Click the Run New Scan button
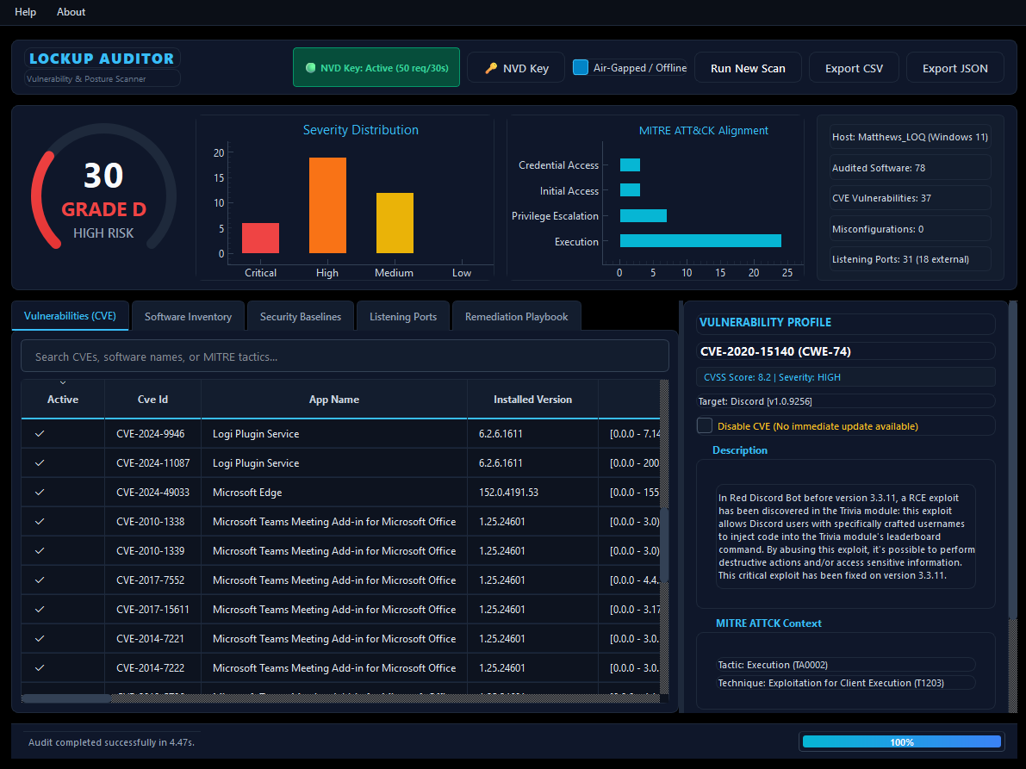This screenshot has width=1026, height=769. (748, 68)
